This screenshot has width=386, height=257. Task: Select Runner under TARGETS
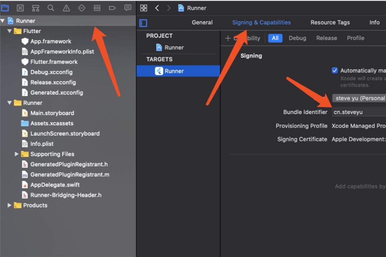(x=178, y=71)
